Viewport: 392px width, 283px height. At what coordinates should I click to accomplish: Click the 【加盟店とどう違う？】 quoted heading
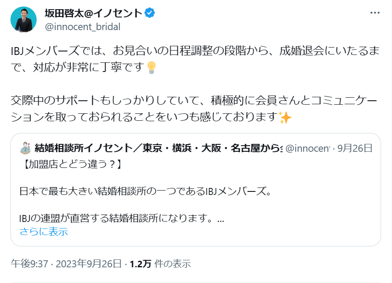click(70, 165)
